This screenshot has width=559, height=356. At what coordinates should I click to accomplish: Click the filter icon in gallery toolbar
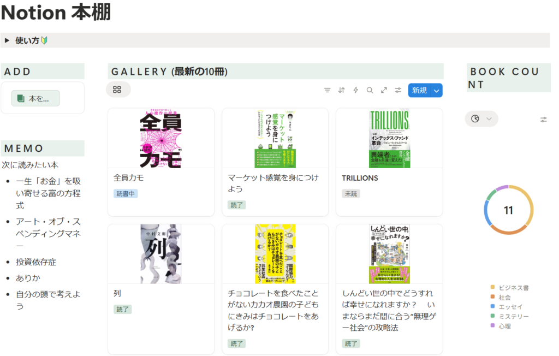pos(327,90)
